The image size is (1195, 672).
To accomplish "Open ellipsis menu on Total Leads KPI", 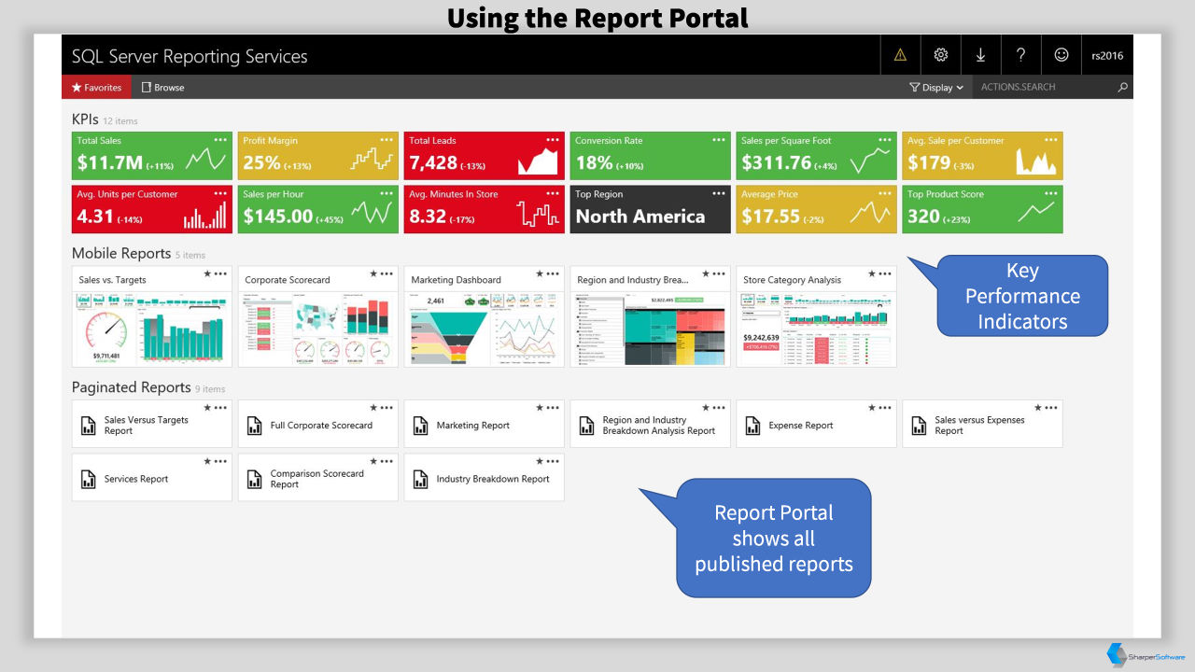I will pyautogui.click(x=553, y=140).
